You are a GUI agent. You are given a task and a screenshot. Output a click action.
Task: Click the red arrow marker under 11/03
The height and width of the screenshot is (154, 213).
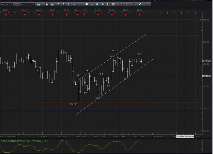tap(98, 15)
